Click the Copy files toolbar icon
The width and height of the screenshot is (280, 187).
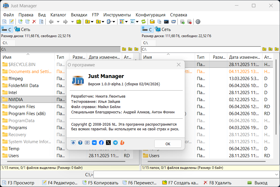pyautogui.click(x=21, y=22)
